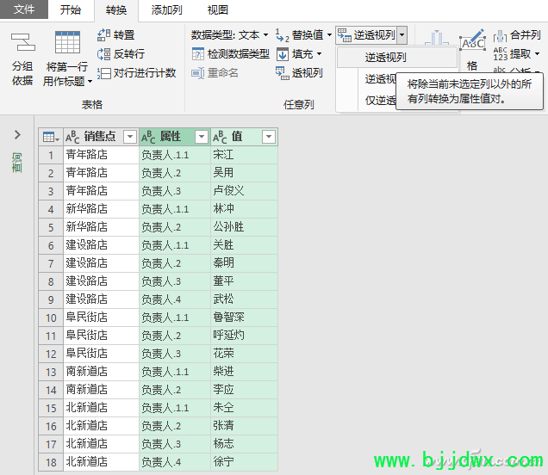Click the 查询 vertical pane label
The image size is (548, 475).
pyautogui.click(x=16, y=163)
